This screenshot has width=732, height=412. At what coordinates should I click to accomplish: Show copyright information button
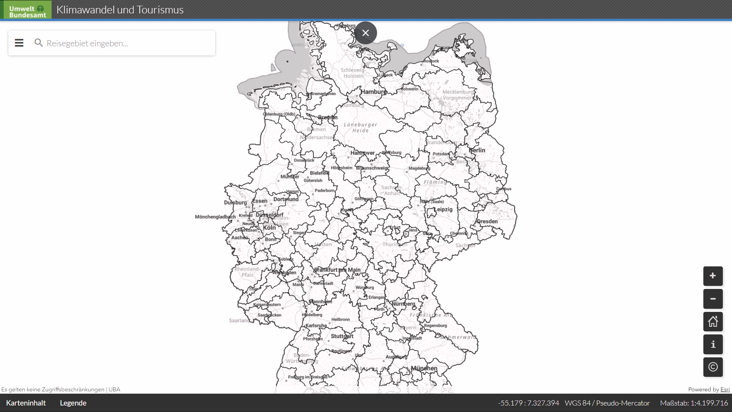point(713,367)
